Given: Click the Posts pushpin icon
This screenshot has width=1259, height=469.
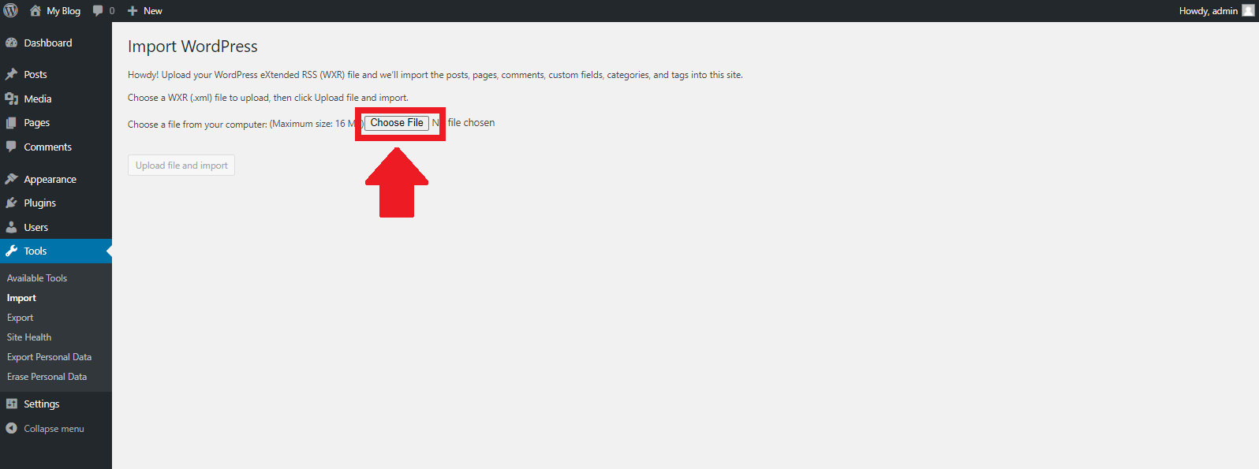Looking at the screenshot, I should click(x=11, y=74).
